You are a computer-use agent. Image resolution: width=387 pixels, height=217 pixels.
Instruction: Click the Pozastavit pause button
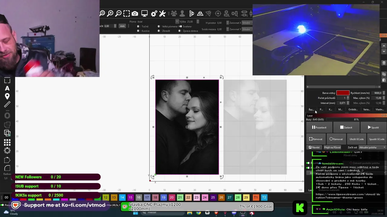coord(319,127)
